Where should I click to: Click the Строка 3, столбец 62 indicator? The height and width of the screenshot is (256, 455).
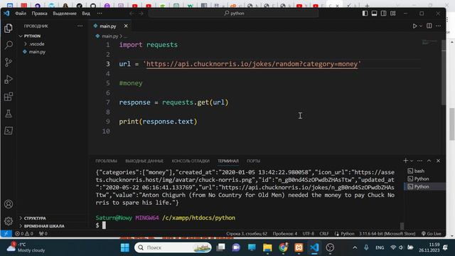(x=247, y=234)
